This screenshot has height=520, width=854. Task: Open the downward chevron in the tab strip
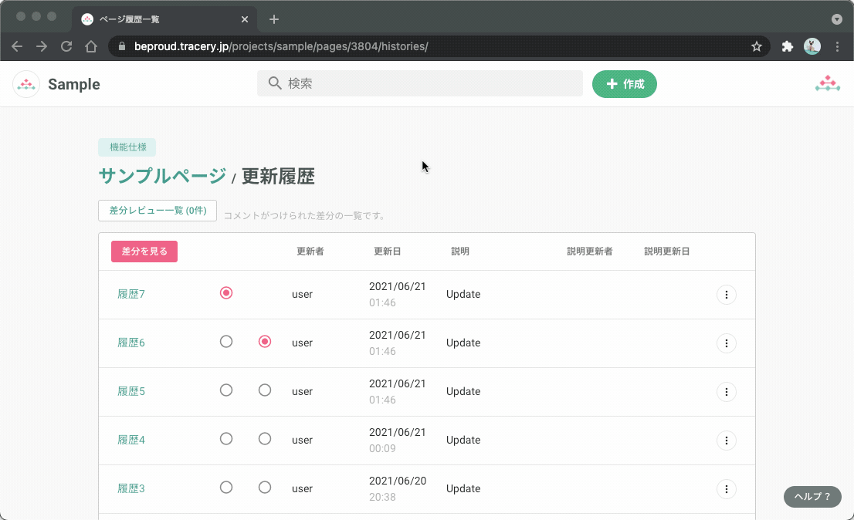coord(836,19)
